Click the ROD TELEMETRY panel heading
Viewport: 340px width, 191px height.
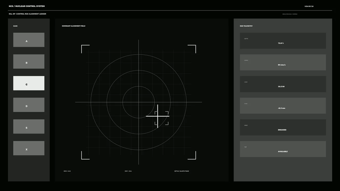(x=246, y=26)
